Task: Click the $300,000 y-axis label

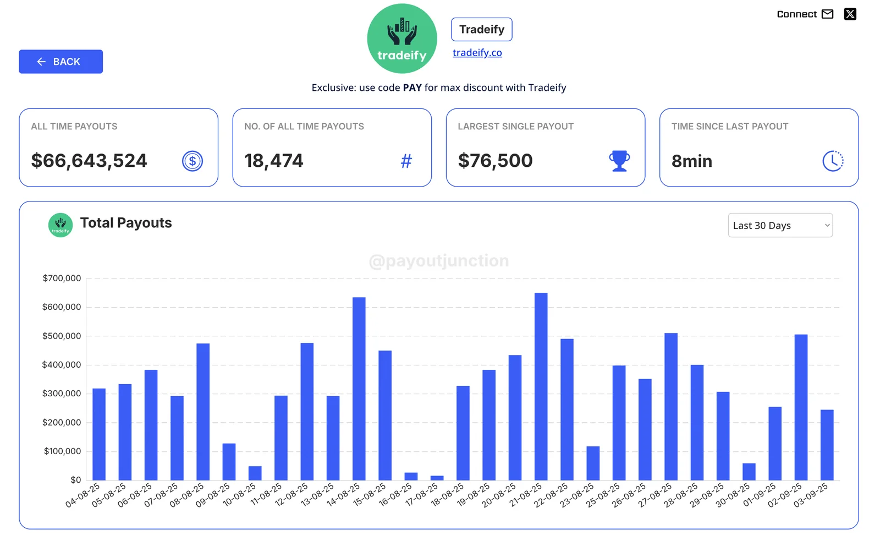Action: pyautogui.click(x=62, y=394)
